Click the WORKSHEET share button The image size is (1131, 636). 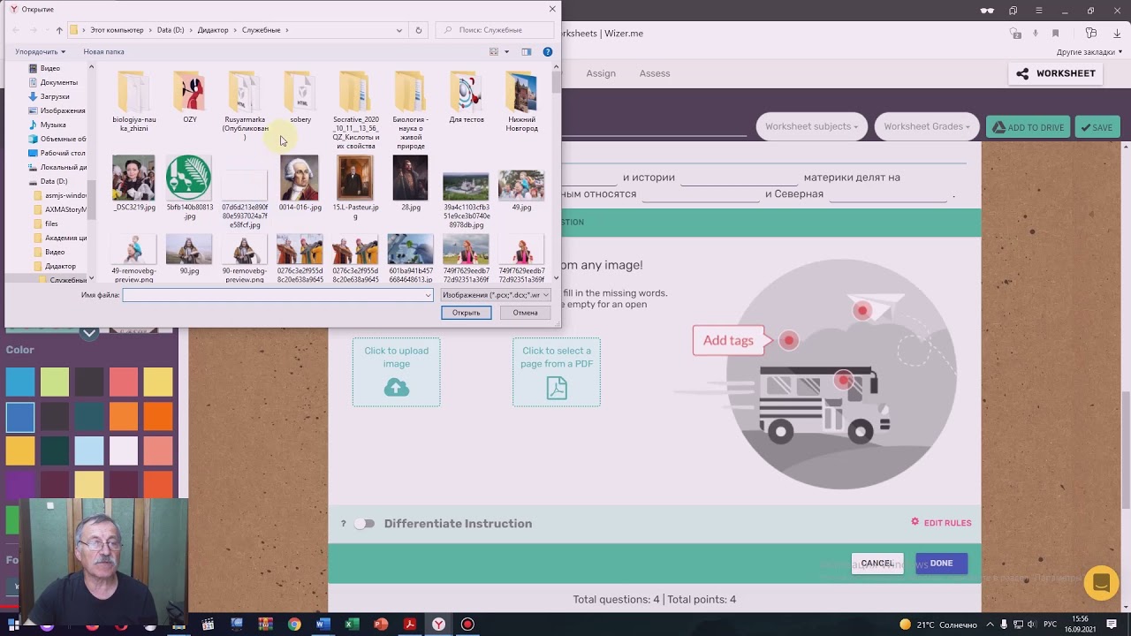pos(1056,73)
